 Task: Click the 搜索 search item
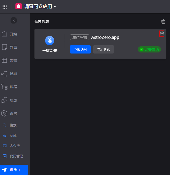coord(10,125)
